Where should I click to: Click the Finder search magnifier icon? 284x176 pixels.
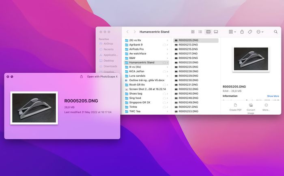(x=275, y=32)
